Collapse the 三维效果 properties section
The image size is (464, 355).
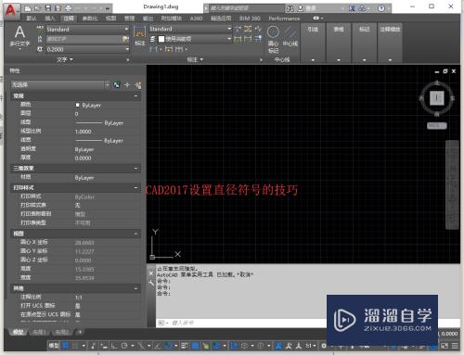135,169
